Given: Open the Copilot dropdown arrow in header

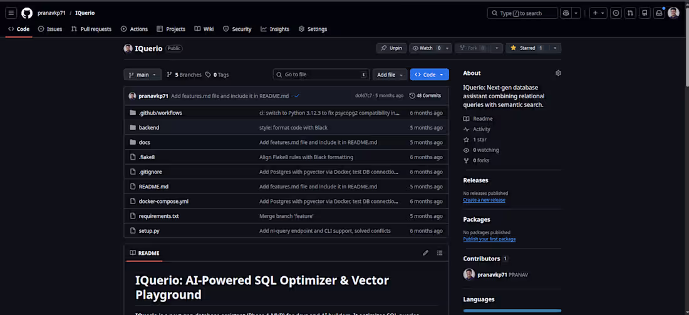Looking at the screenshot, I should pyautogui.click(x=576, y=13).
